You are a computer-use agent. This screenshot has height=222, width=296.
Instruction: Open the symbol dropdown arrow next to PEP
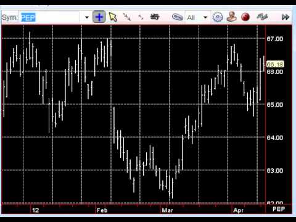coord(87,17)
